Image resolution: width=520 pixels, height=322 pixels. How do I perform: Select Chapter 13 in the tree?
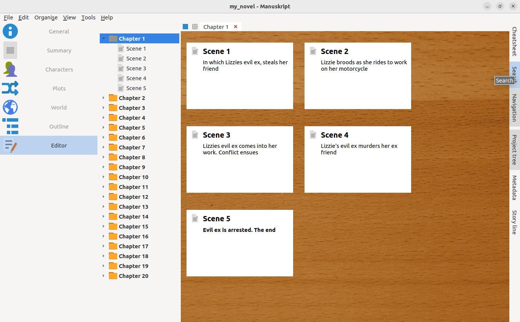(133, 206)
